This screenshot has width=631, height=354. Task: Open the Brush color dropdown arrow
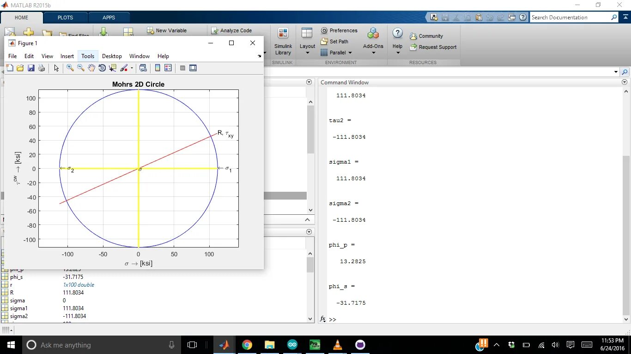[132, 68]
